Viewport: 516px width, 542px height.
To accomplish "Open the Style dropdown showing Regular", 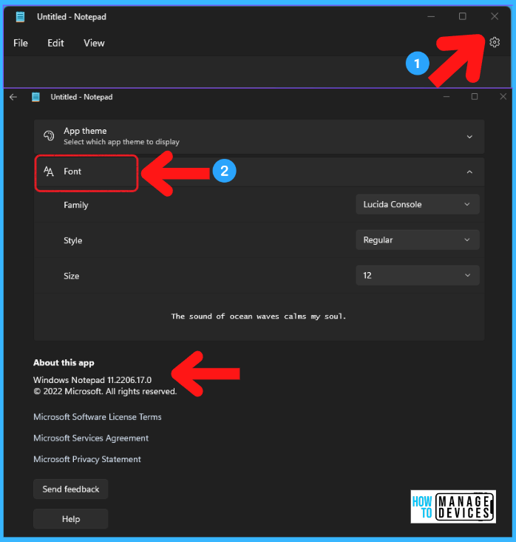I will click(418, 240).
